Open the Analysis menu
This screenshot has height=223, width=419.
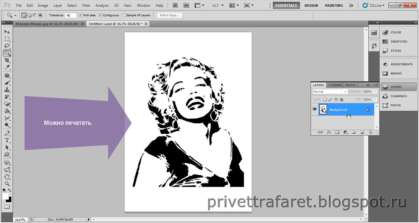[102, 6]
